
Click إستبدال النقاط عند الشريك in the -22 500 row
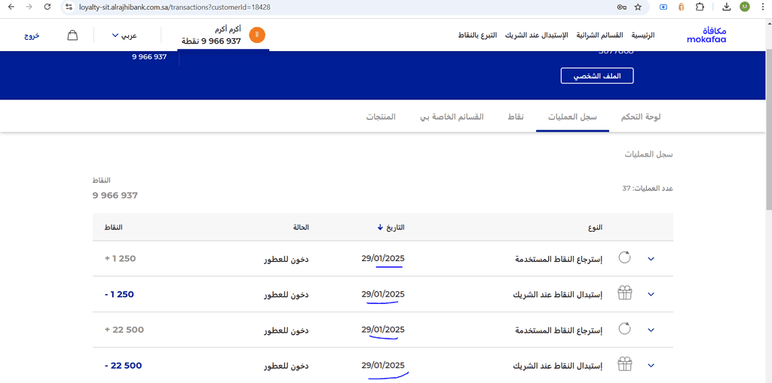[559, 365]
